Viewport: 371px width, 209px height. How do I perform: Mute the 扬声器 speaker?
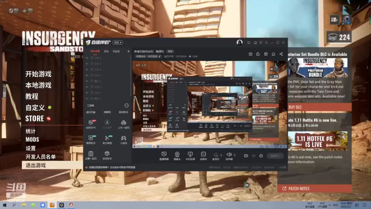229,156
